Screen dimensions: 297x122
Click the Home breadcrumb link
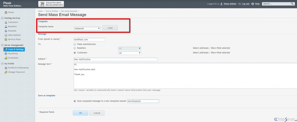point(40,11)
